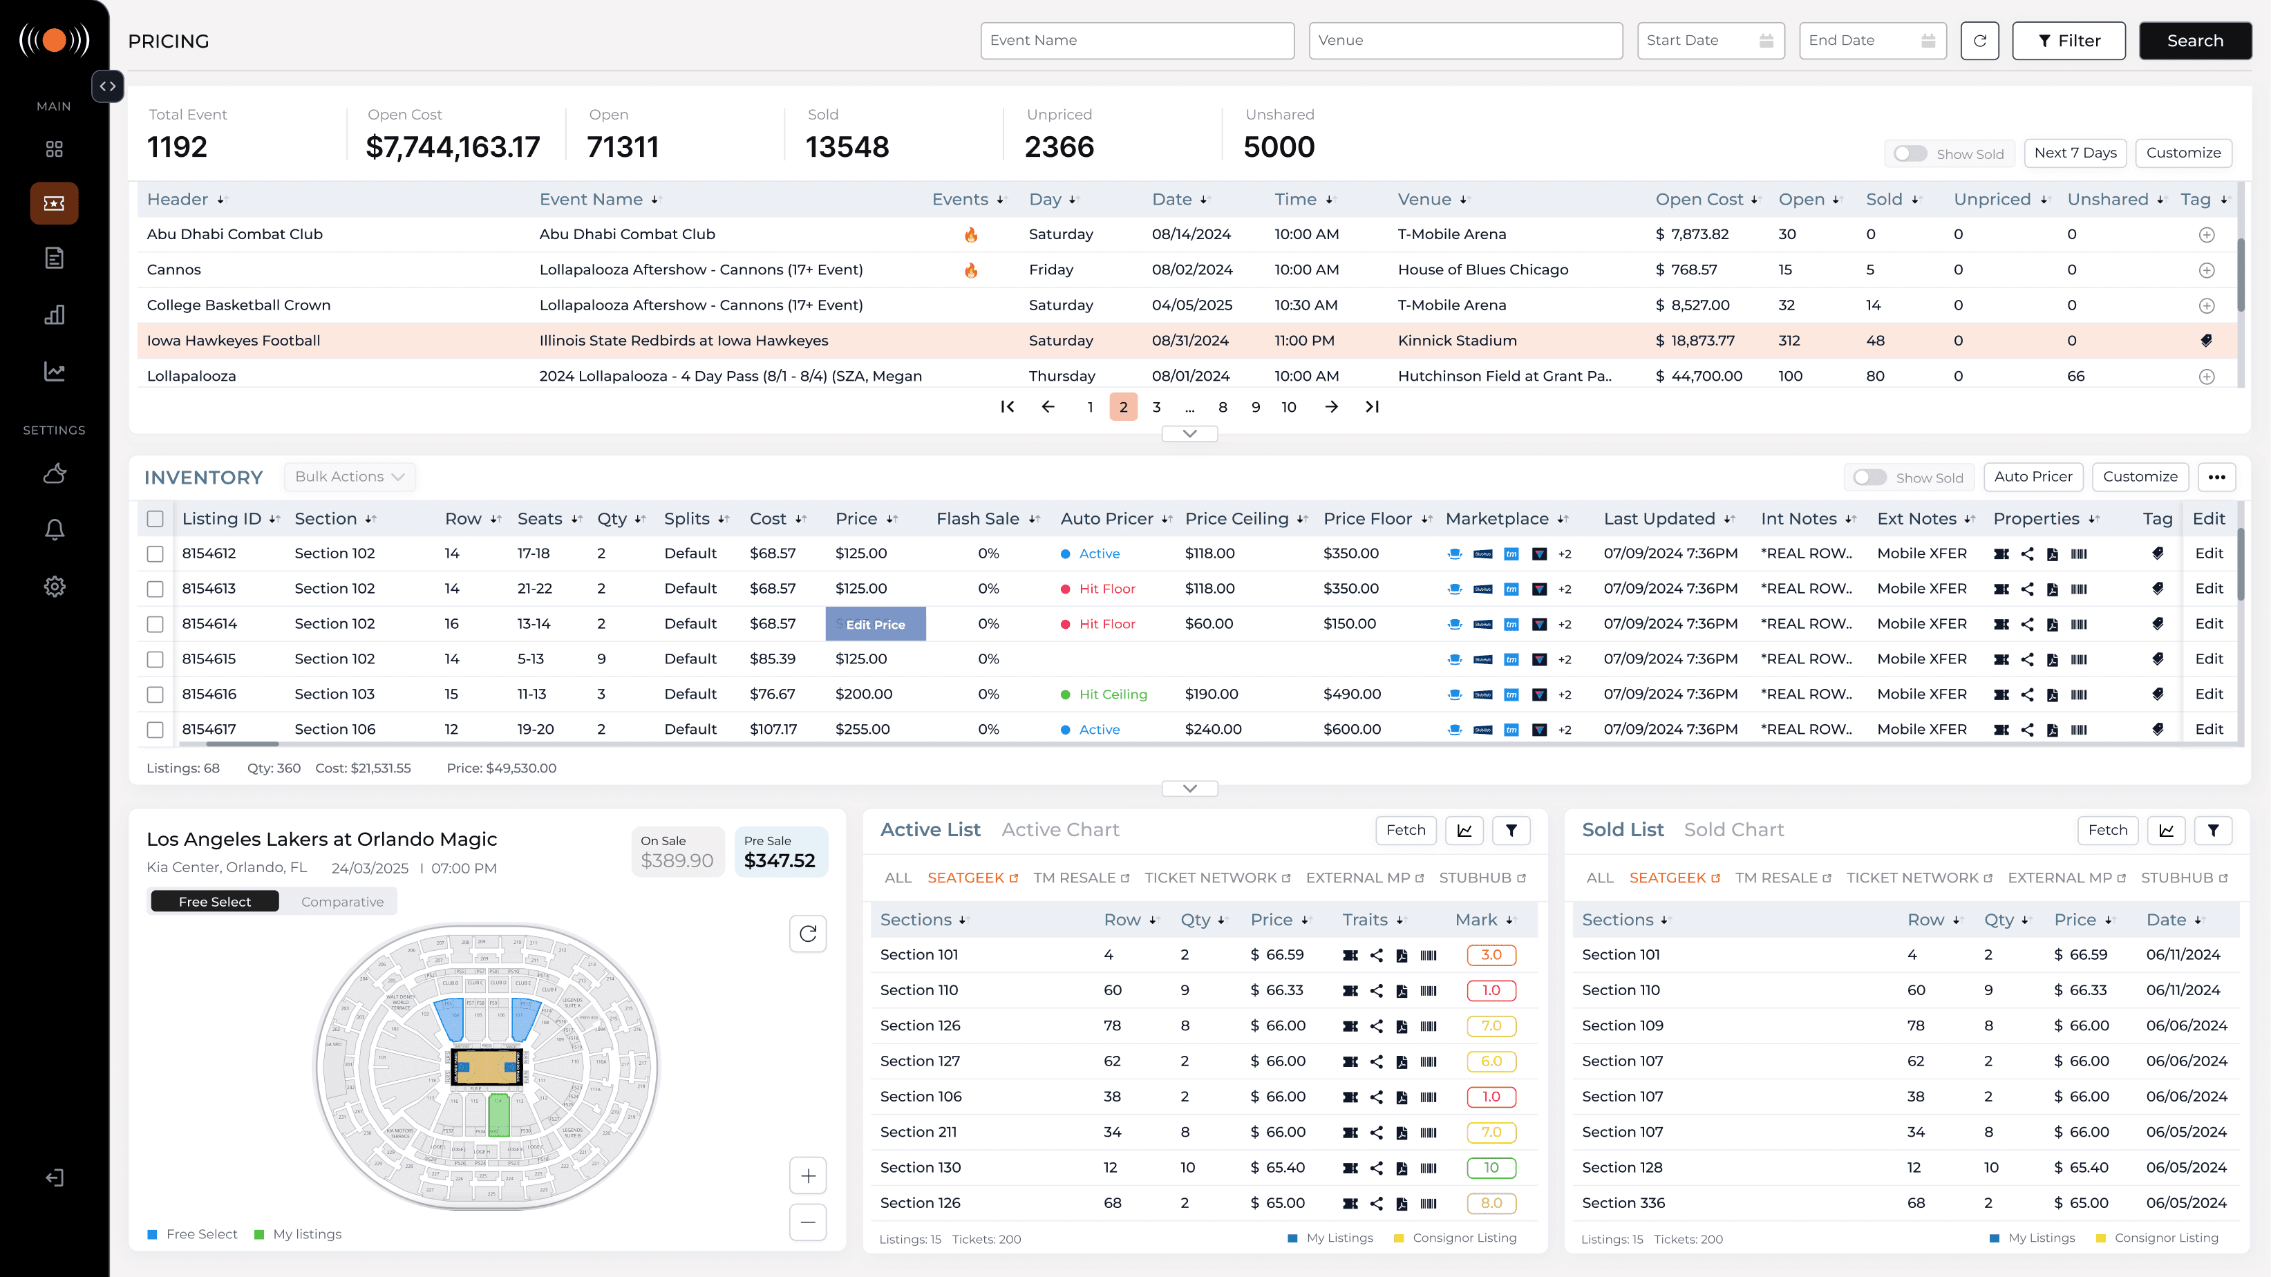Open the Bulk Actions dropdown
This screenshot has height=1277, width=2271.
coord(349,477)
